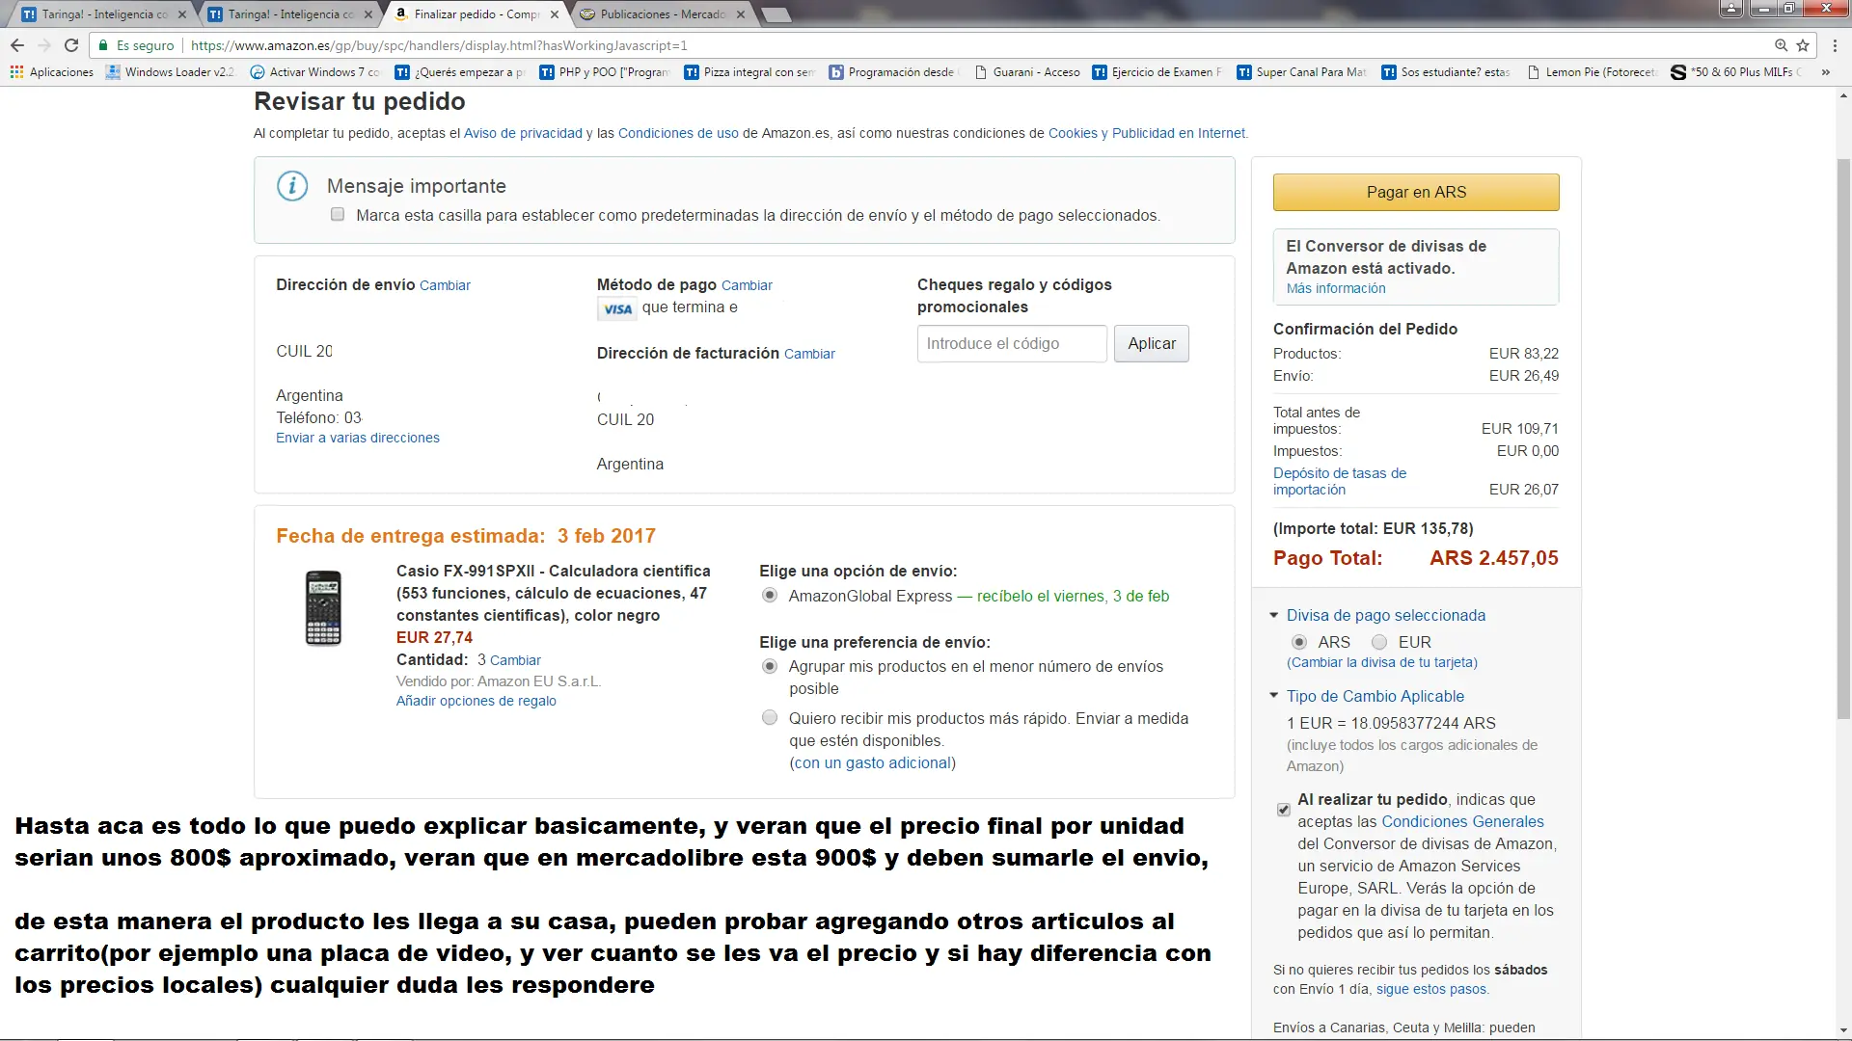Click Cambiar la divisa de tu tarjeta
This screenshot has width=1852, height=1041.
pyautogui.click(x=1382, y=662)
